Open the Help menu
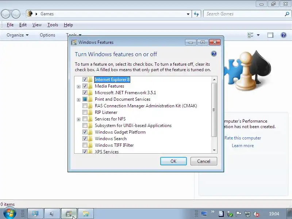This screenshot has height=219, width=292. pyautogui.click(x=68, y=25)
